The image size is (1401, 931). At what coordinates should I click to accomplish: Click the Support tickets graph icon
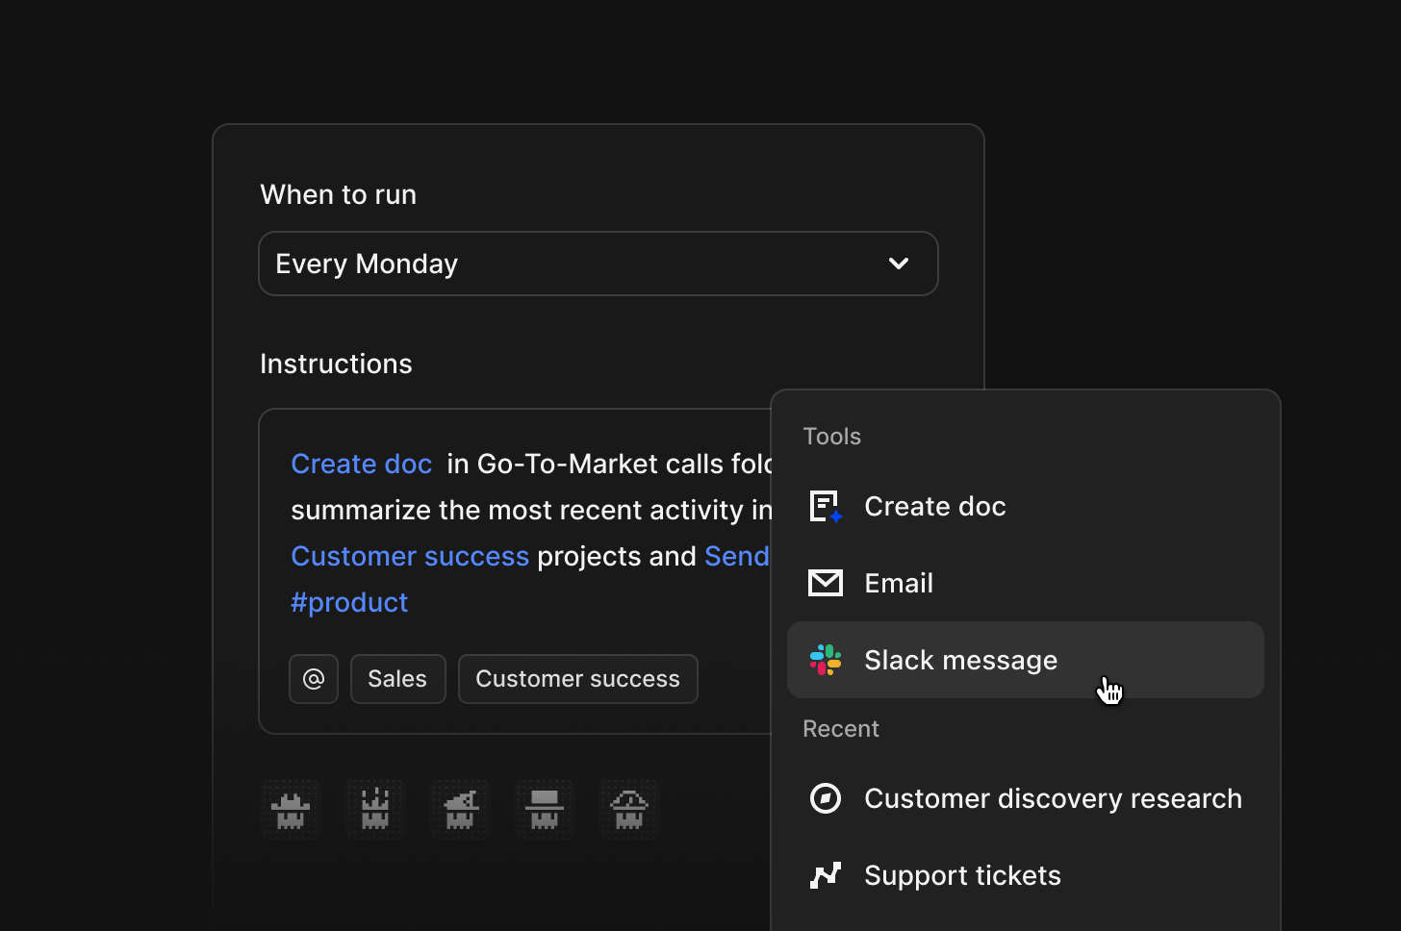(x=826, y=875)
